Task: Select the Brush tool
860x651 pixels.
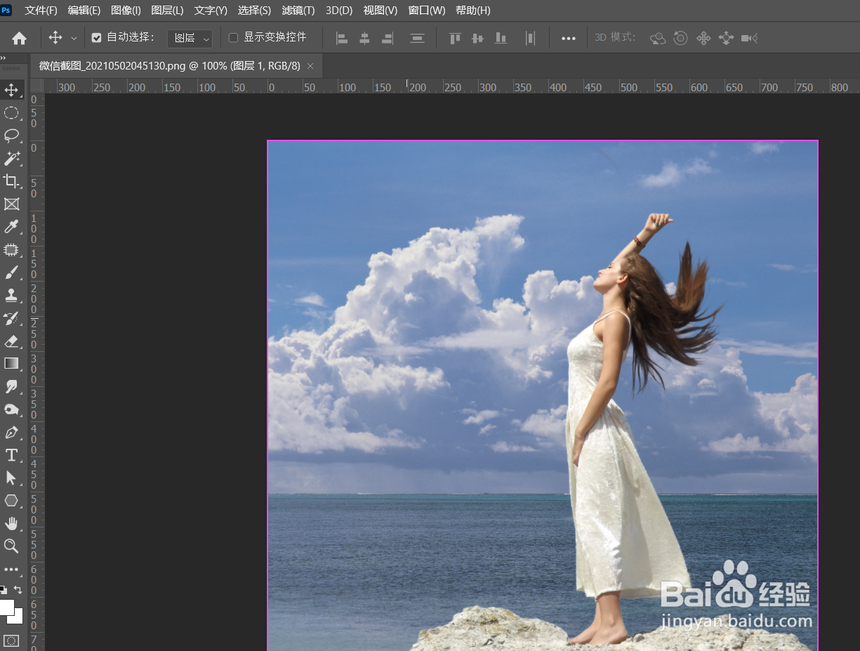Action: tap(11, 272)
